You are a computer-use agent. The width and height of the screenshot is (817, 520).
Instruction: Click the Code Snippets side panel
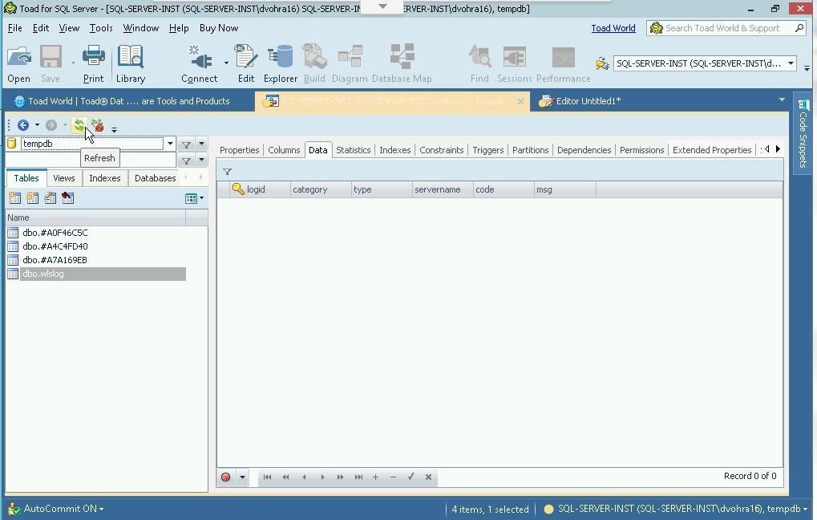(x=803, y=132)
